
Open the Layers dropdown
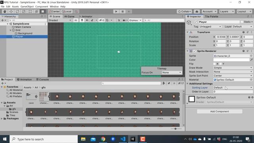[x=227, y=12]
